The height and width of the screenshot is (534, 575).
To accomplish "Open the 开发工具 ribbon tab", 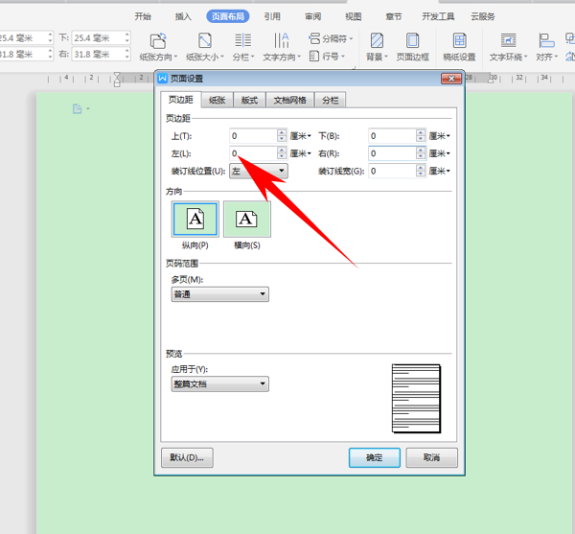I will (x=438, y=16).
